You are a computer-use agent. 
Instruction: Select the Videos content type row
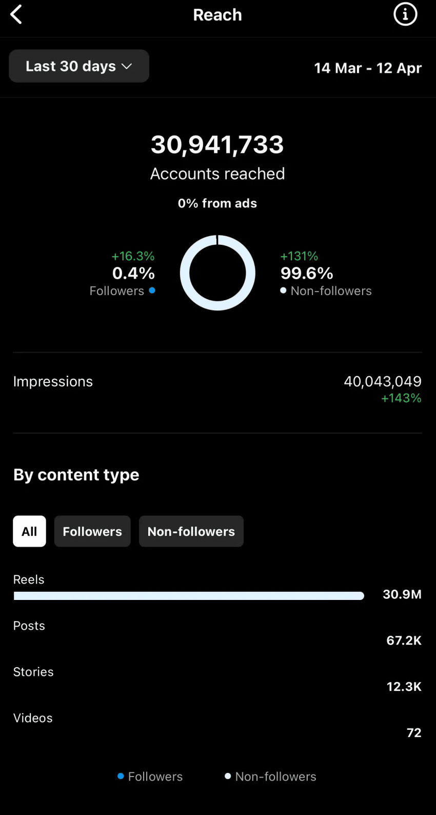pos(217,725)
